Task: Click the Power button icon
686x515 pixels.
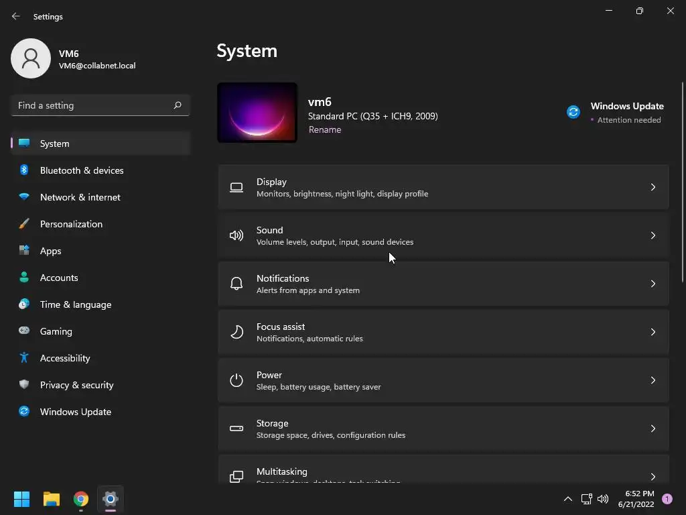Action: click(236, 380)
